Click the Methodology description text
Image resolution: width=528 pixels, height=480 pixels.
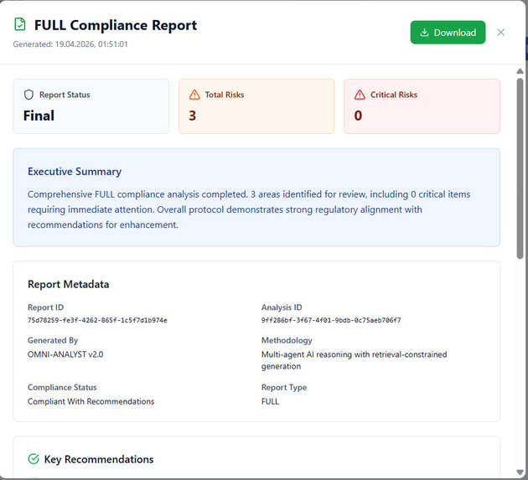coord(354,360)
